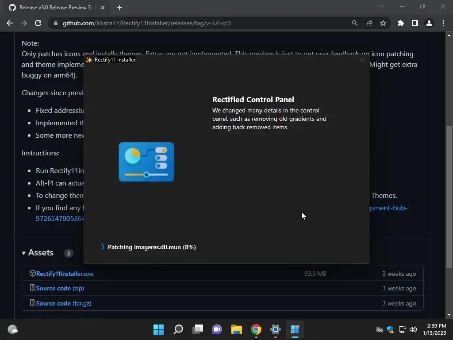
Task: Open taskbar Search
Action: point(178,329)
